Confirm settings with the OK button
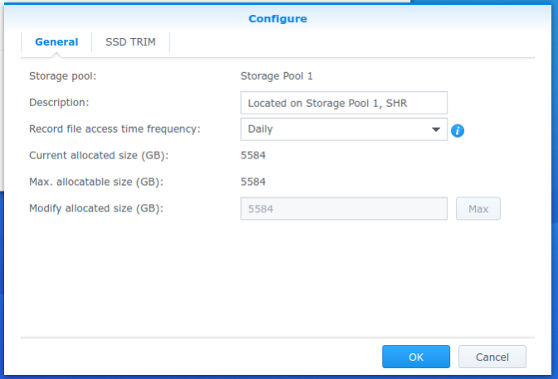558x379 pixels. pyautogui.click(x=416, y=357)
